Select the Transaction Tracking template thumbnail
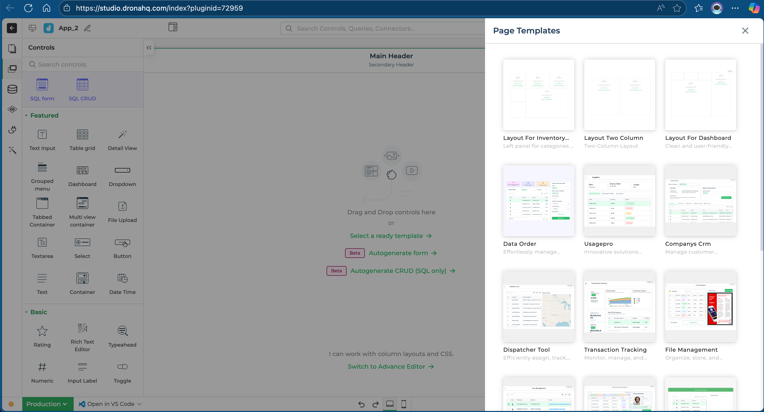This screenshot has width=764, height=412. 619,306
